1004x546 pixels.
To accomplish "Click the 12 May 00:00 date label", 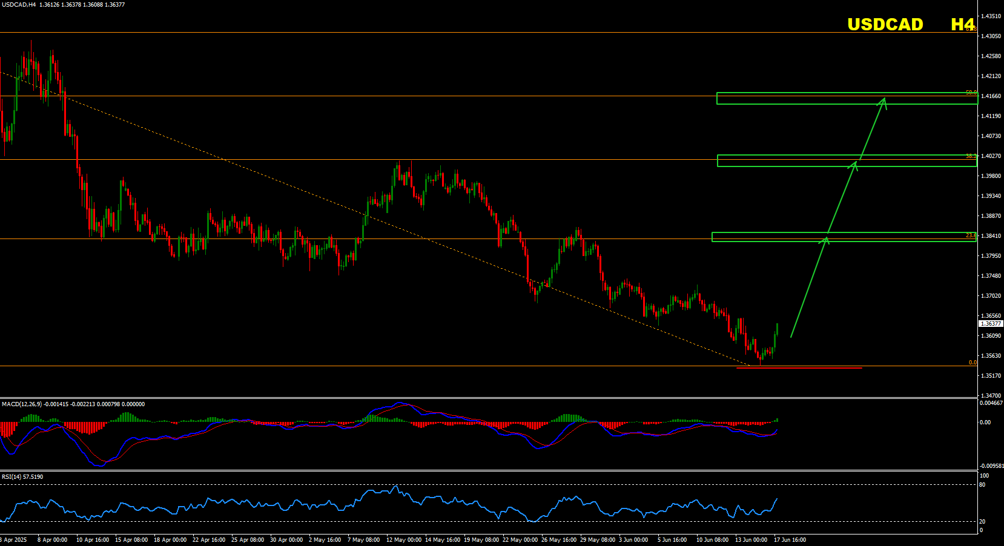I will [404, 540].
